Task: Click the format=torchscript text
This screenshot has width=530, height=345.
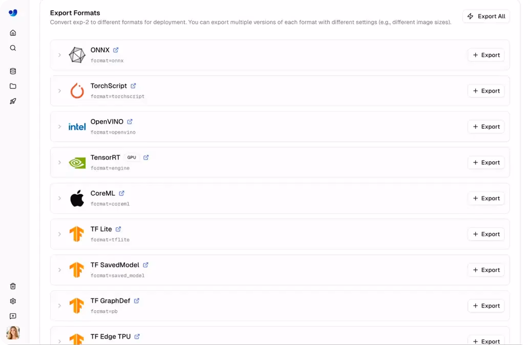Action: pyautogui.click(x=117, y=97)
